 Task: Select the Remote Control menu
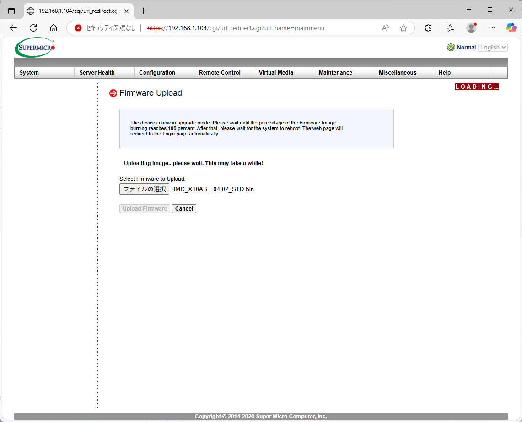pos(220,73)
